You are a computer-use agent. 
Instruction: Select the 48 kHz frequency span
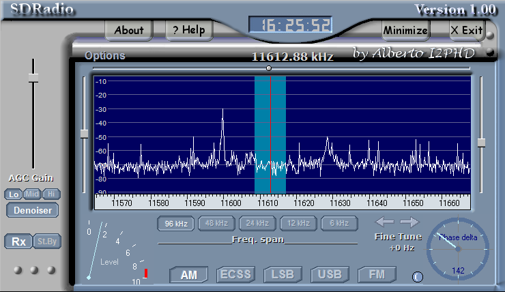(x=216, y=223)
